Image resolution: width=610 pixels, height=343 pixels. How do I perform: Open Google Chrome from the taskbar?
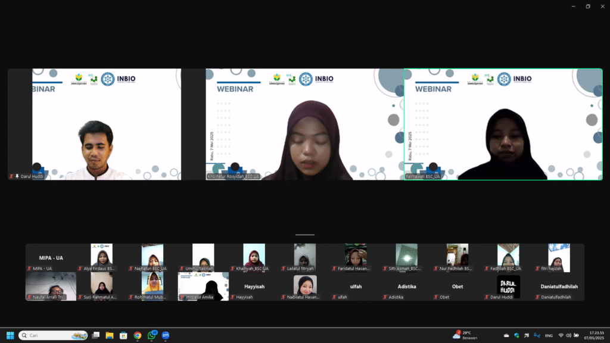137,335
